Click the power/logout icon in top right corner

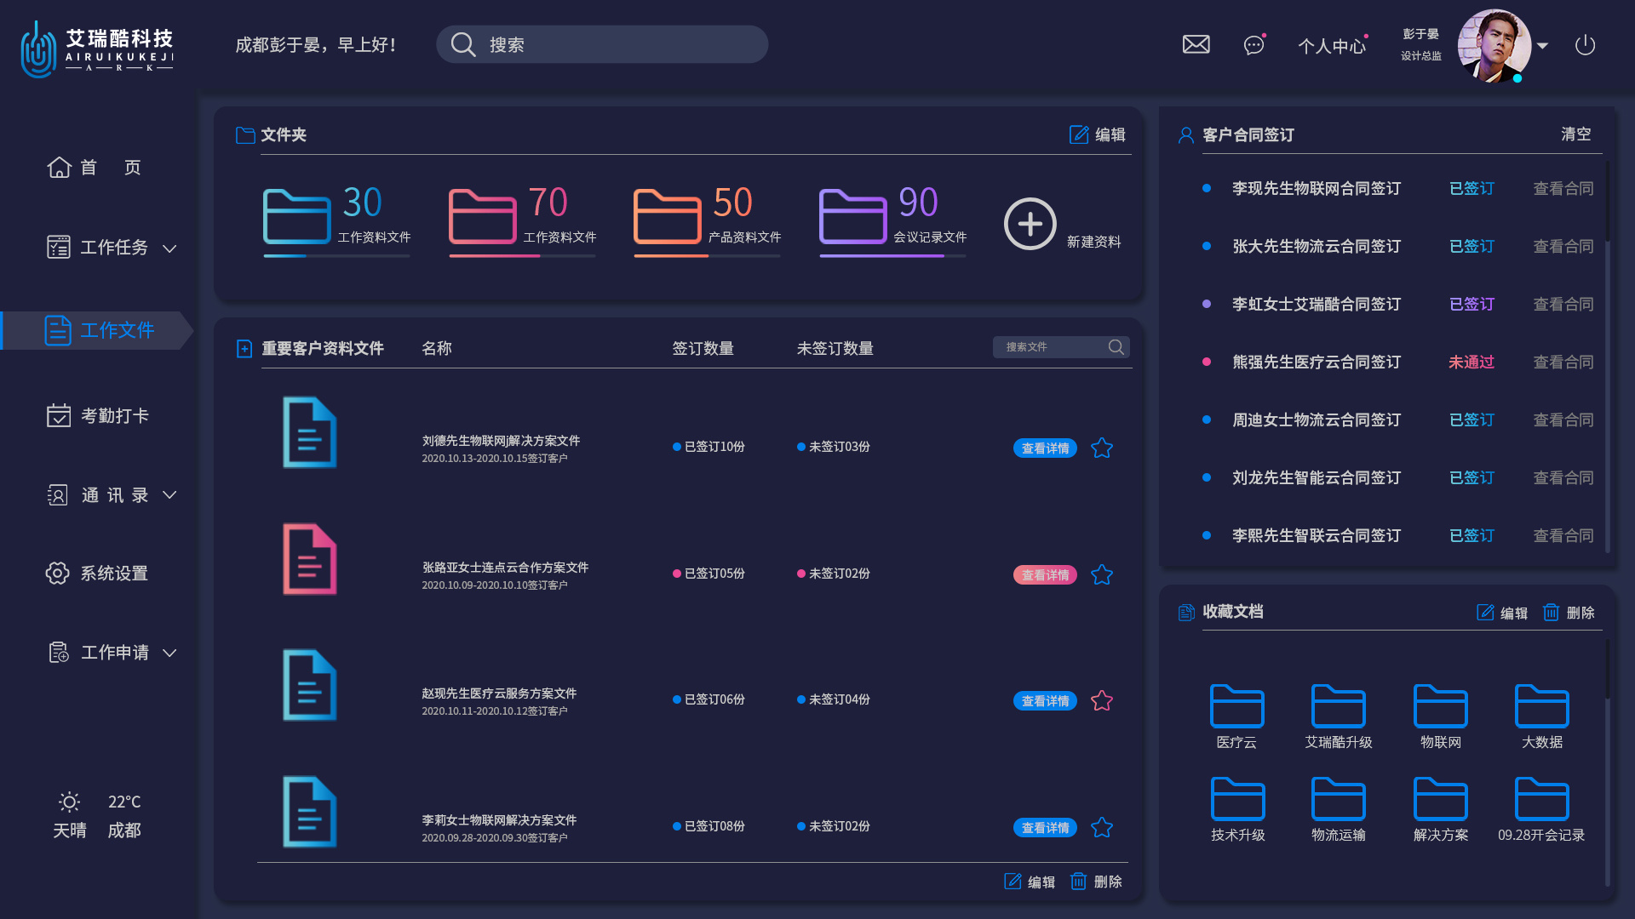point(1585,46)
